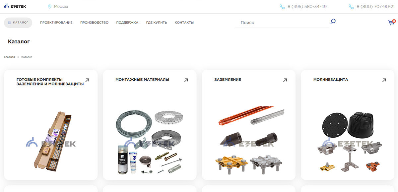Select the Москва city selector
Viewport: 398px width, 192px height.
coord(58,7)
